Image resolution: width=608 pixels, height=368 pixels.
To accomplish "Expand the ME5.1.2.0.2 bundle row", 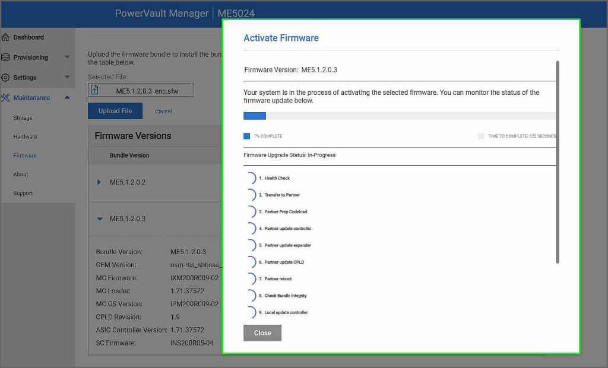I will click(x=99, y=182).
